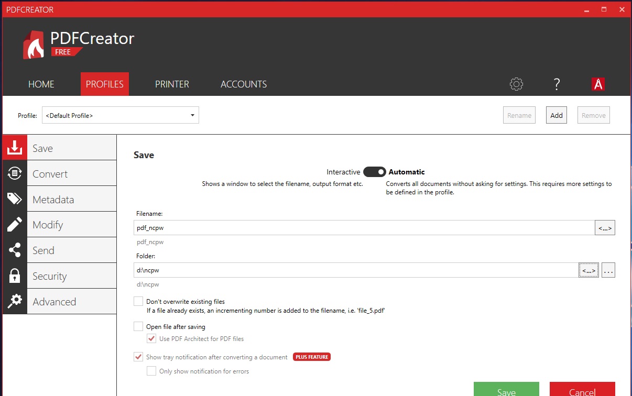Click the Advanced gear icon in sidebar
The height and width of the screenshot is (396, 632).
tap(15, 301)
